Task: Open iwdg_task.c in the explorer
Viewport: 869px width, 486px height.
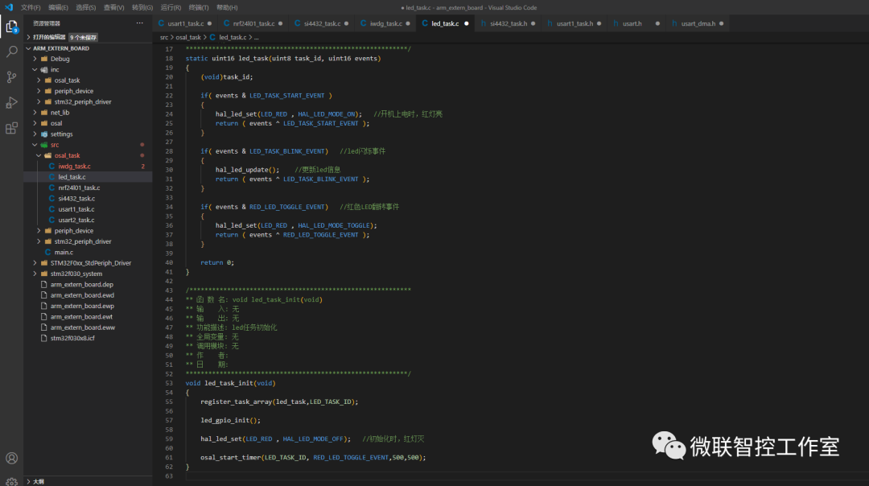Action: click(74, 166)
